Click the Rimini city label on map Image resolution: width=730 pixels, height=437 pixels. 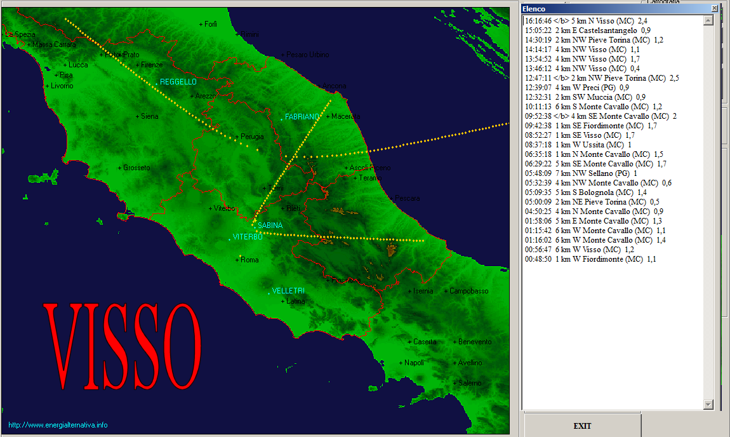click(x=249, y=34)
